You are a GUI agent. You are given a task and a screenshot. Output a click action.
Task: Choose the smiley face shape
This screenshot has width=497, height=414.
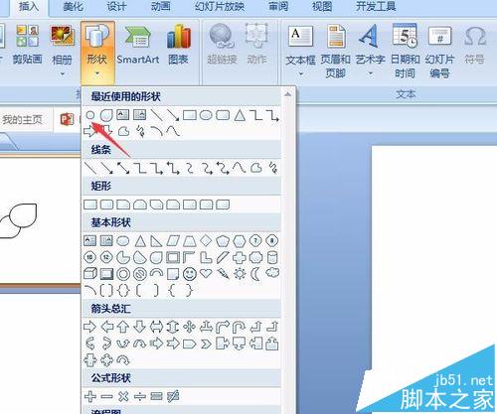tap(190, 274)
